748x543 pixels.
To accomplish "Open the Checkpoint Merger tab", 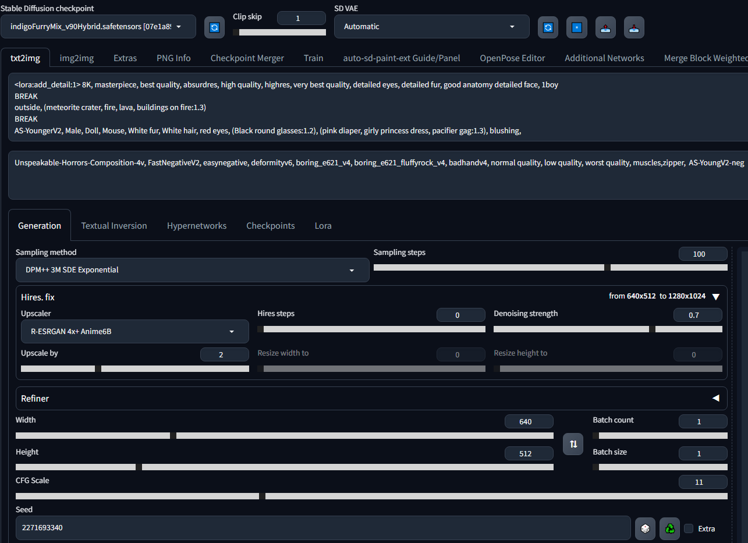I will point(247,58).
